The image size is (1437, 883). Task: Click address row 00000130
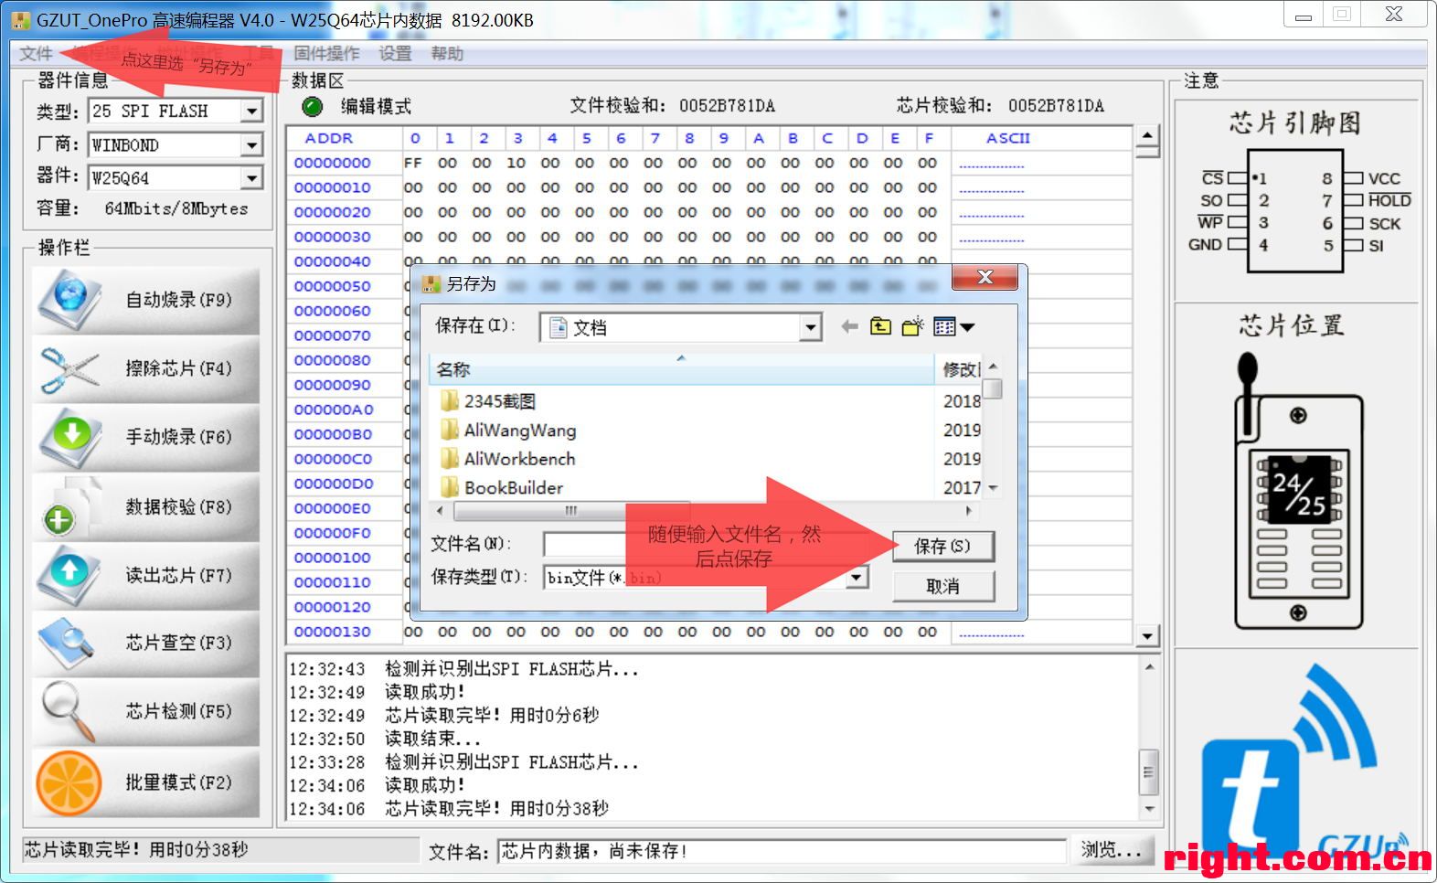pos(333,632)
